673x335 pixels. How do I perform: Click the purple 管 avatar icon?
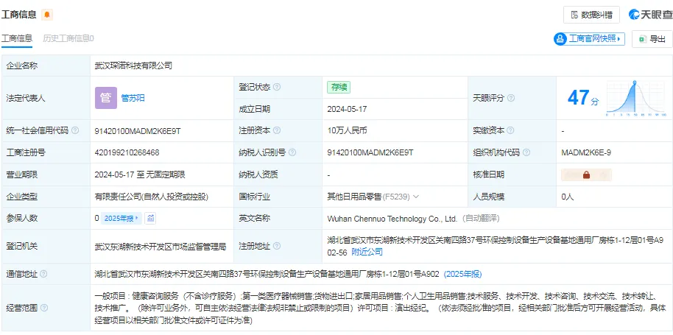pos(106,98)
